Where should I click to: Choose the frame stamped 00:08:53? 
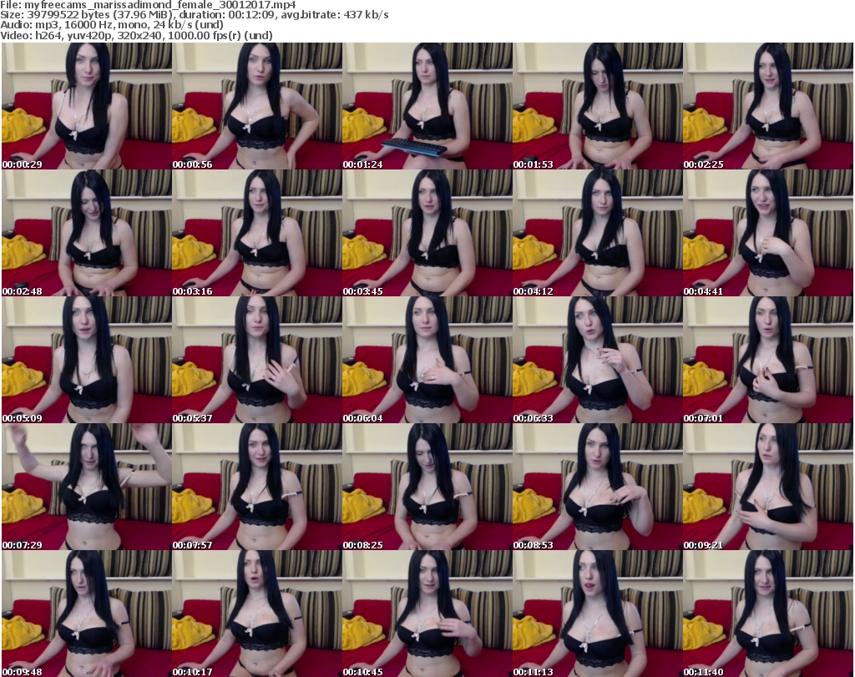(x=598, y=487)
